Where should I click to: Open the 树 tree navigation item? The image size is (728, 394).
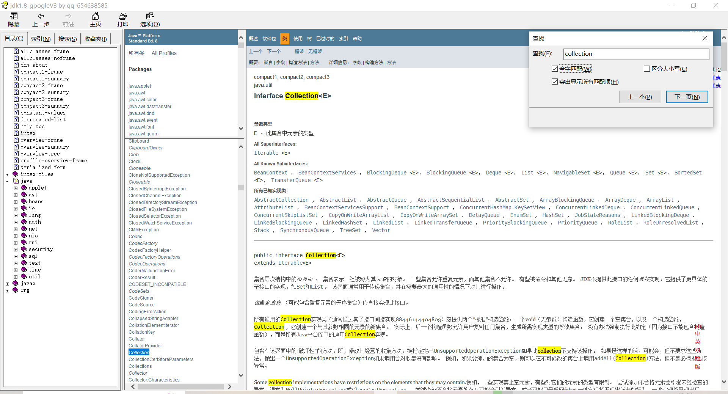point(309,39)
